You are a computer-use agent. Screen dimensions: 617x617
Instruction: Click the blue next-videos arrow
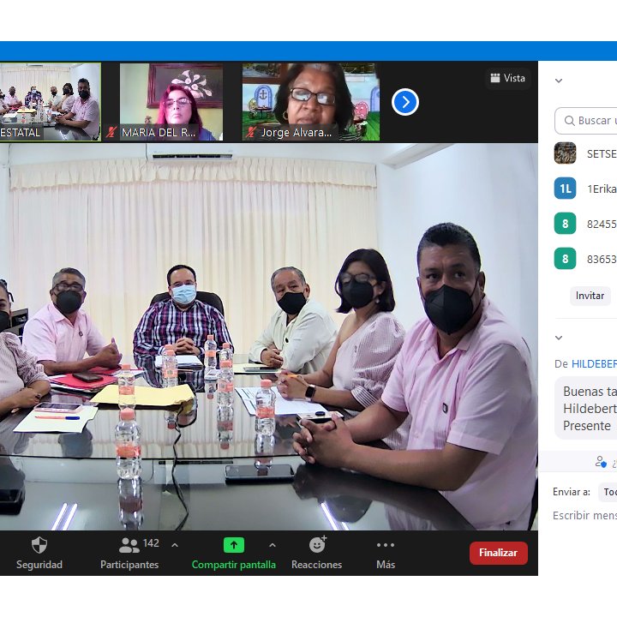[x=404, y=103]
